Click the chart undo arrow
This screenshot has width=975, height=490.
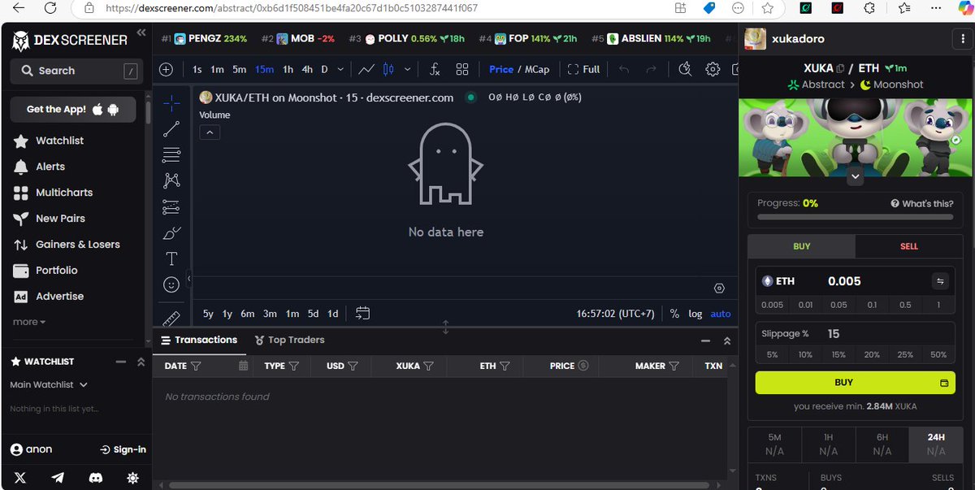(x=624, y=70)
